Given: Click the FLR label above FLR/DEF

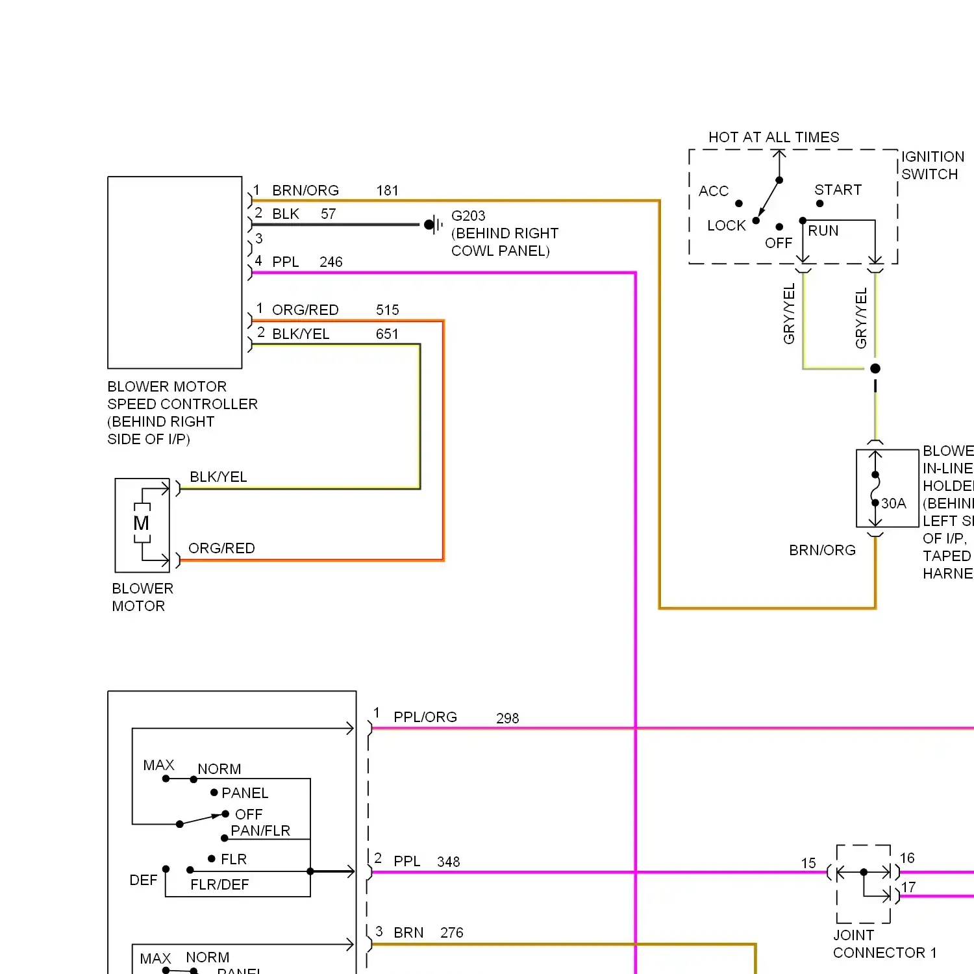Looking at the screenshot, I should point(234,859).
